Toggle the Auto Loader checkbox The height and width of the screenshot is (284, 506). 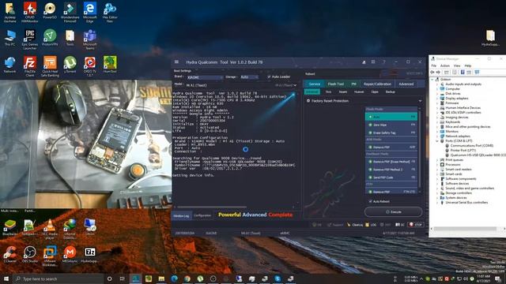pos(269,77)
